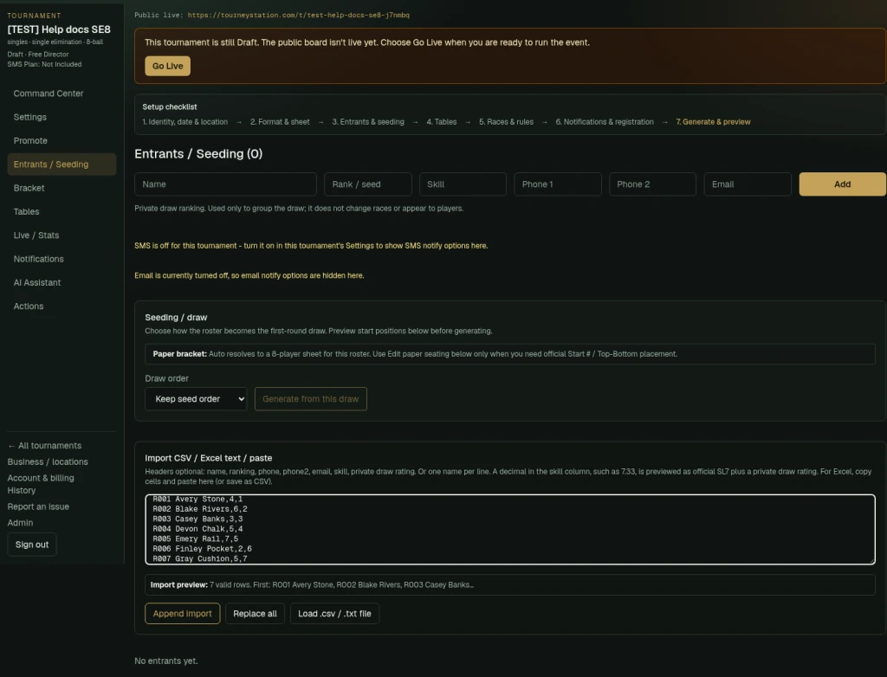The height and width of the screenshot is (677, 887).
Task: Click the '[TEST] Help docs SE8' title
Action: click(x=59, y=29)
